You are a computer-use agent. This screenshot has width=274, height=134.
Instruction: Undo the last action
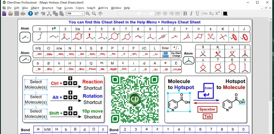pos(36,14)
